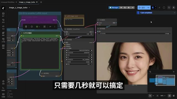This screenshot has height=99, width=177.
Task: Activate the select mode cursor tool
Action: pyautogui.click(x=150, y=96)
